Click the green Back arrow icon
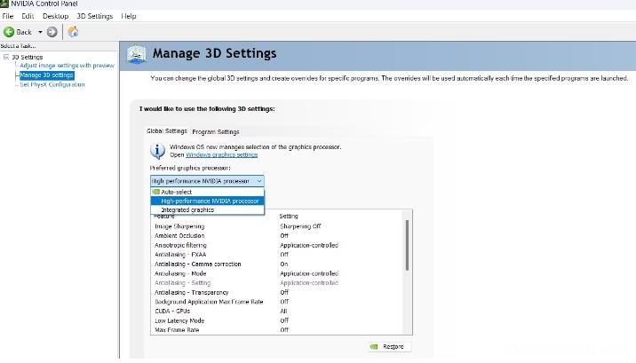 [x=9, y=32]
